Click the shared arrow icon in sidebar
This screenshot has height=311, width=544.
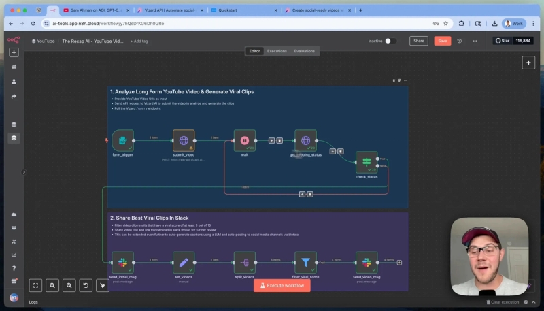click(14, 97)
